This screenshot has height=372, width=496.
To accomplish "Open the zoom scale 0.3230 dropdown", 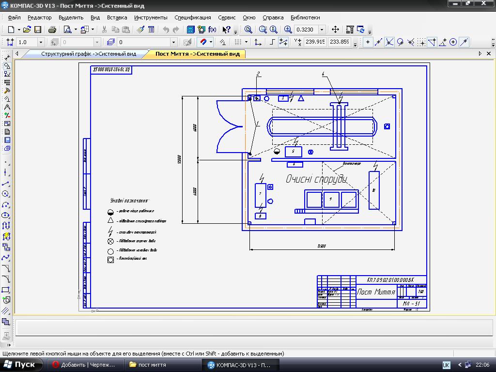I will (x=322, y=30).
